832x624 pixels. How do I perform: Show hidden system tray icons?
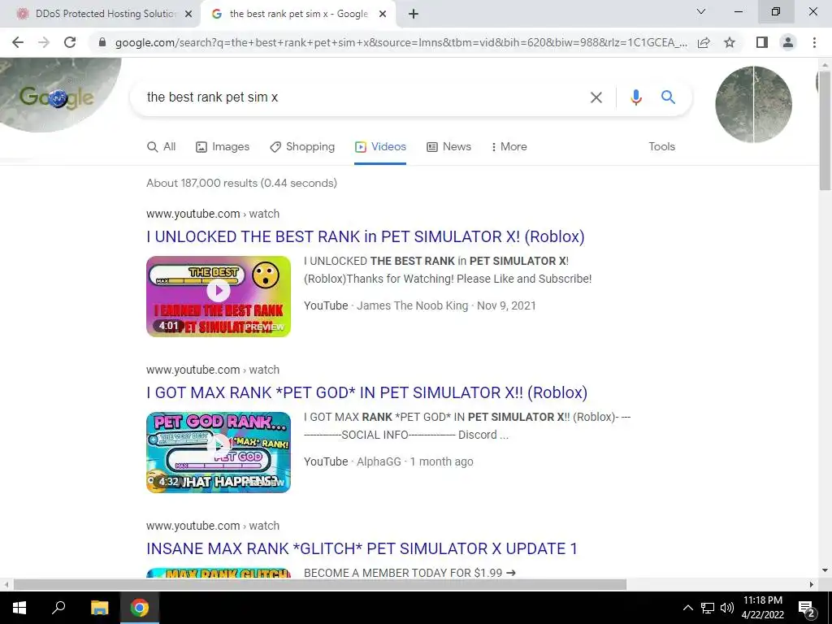coord(687,608)
